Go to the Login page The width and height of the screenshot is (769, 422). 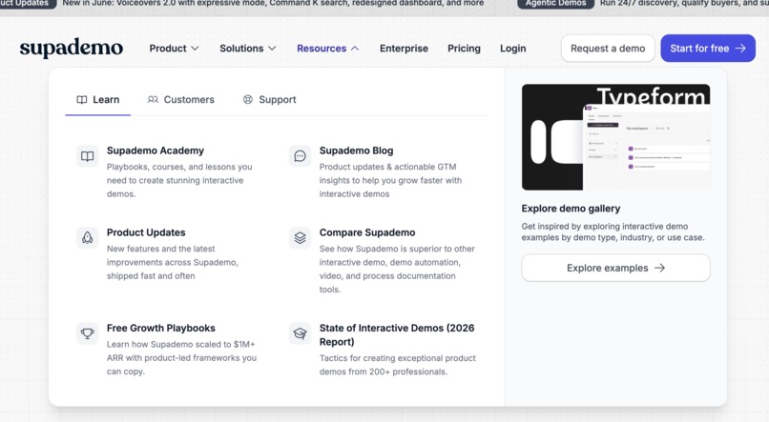click(513, 49)
